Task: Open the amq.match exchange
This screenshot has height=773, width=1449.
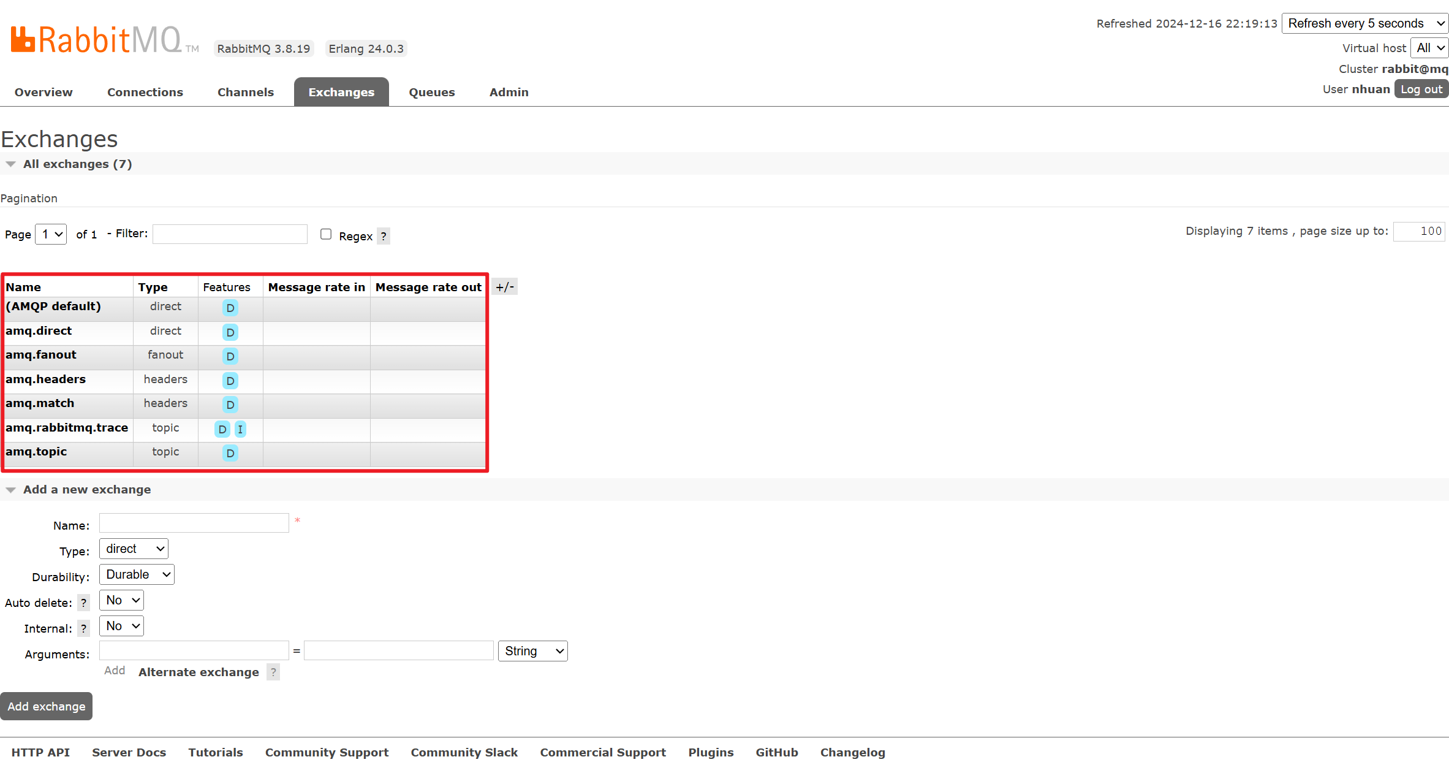Action: tap(40, 403)
